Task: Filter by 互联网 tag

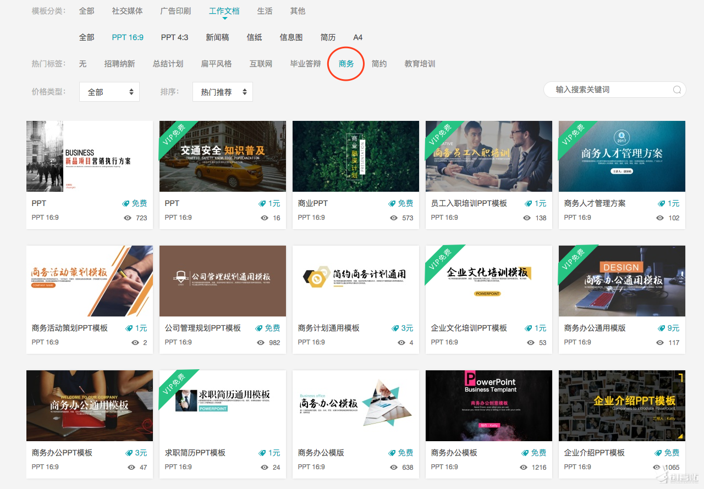Action: (x=261, y=64)
